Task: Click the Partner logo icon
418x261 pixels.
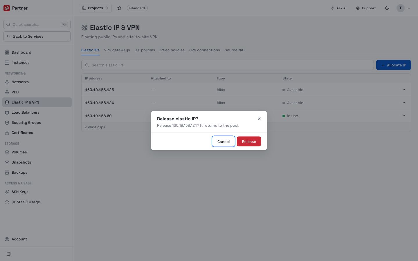Action: click(x=7, y=8)
